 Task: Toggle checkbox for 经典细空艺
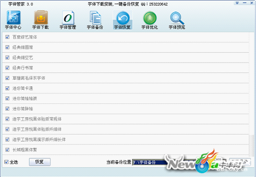coord(7,57)
